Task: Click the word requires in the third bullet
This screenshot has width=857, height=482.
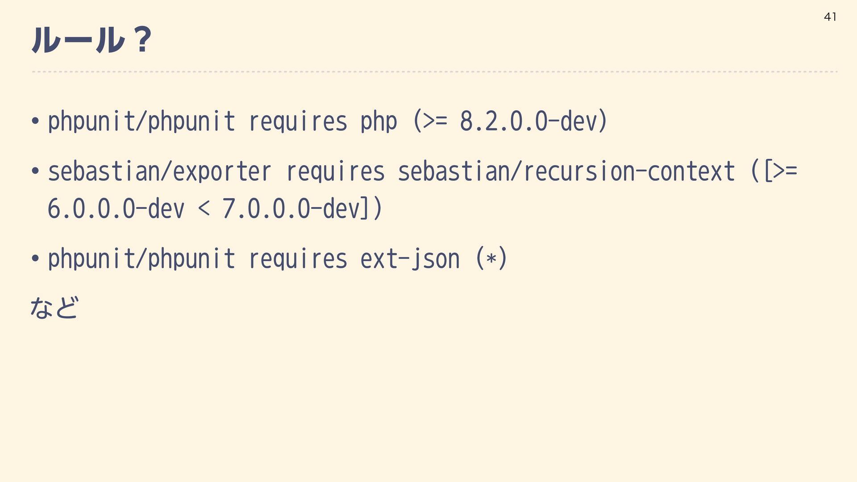Action: (x=298, y=259)
